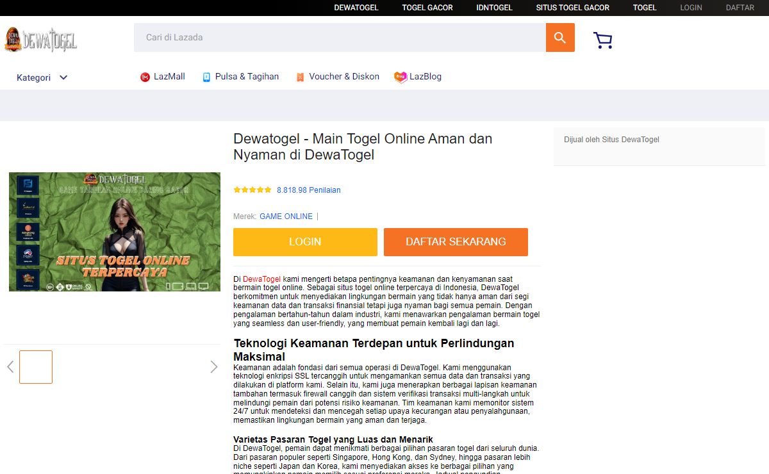Click the Voucher & Diskon icon
Screen dimensions: 769x474
tap(300, 77)
